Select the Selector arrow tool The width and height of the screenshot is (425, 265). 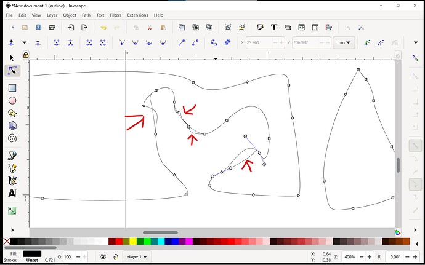(12, 58)
